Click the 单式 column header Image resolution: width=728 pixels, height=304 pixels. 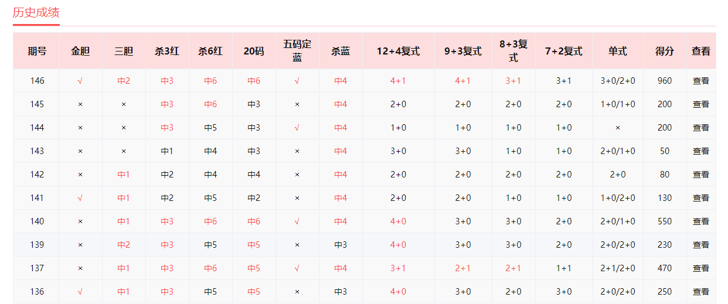(x=617, y=51)
